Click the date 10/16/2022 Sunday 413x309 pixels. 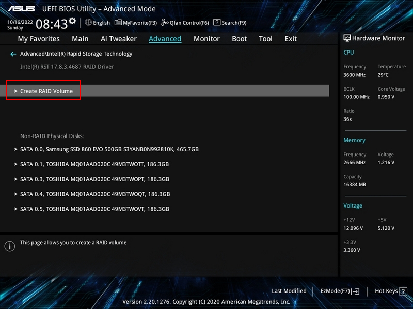[20, 25]
